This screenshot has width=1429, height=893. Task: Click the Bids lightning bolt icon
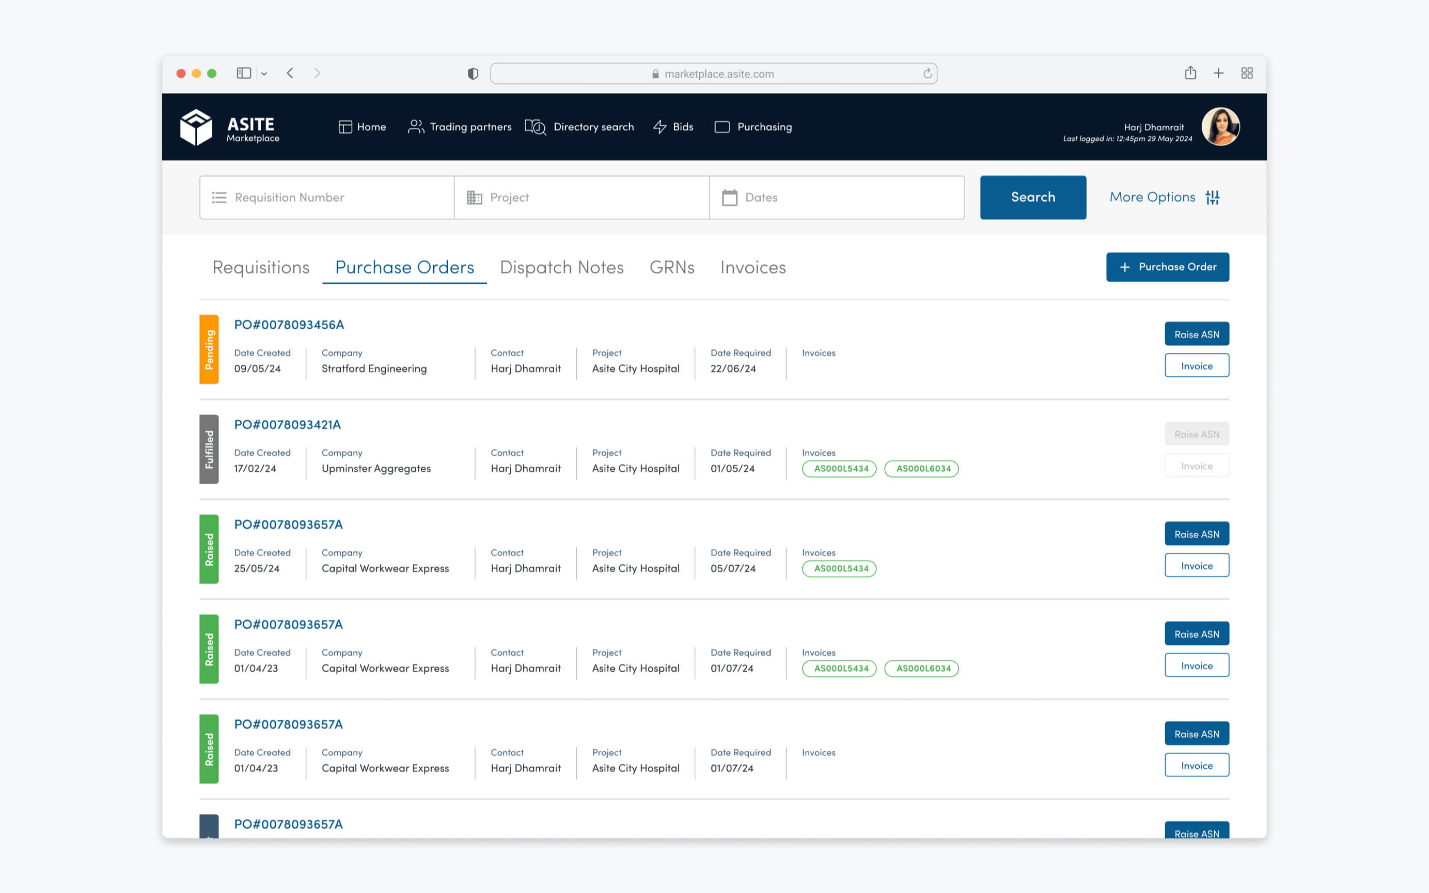[x=659, y=127]
